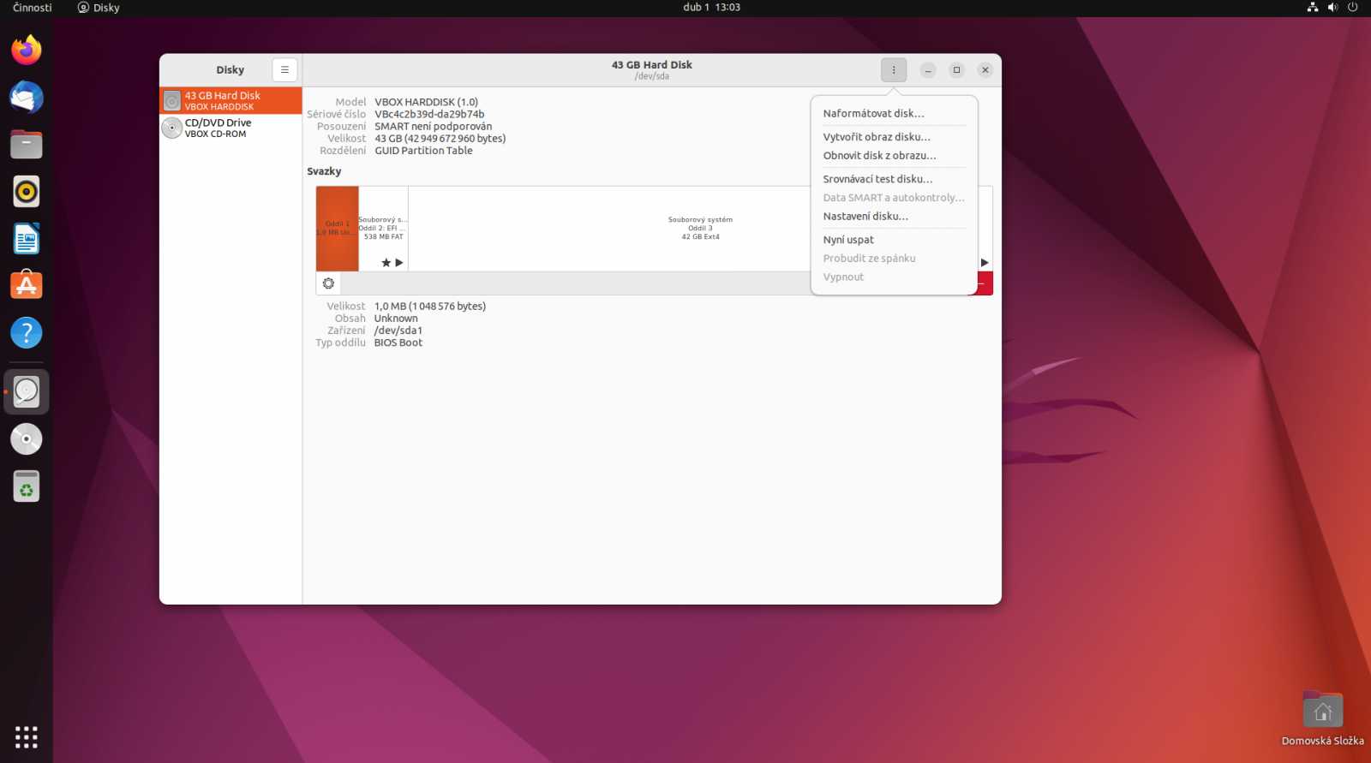Open the volume icon in top bar

coord(1332,7)
